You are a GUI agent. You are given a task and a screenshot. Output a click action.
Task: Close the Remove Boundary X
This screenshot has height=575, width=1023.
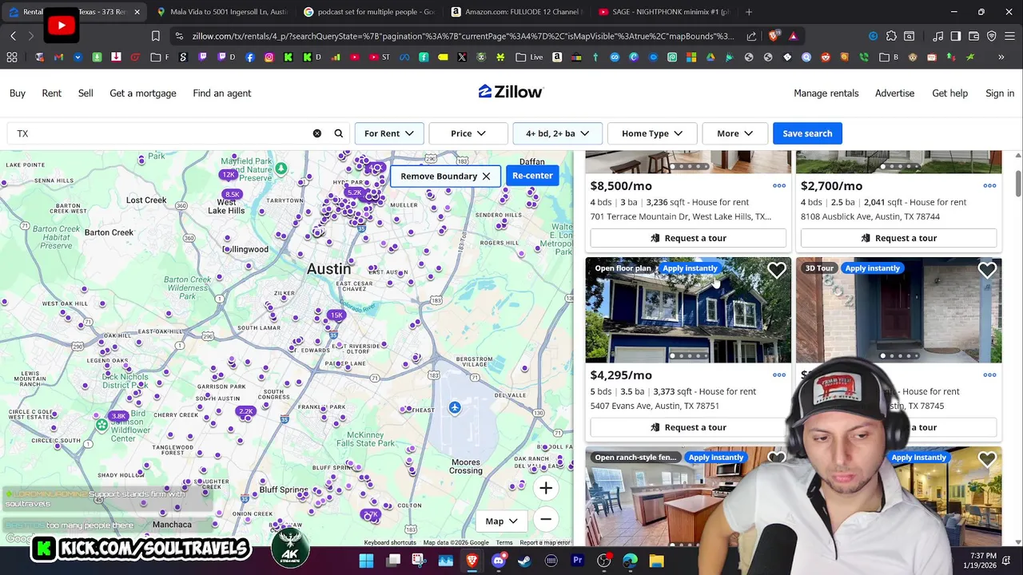pos(486,176)
